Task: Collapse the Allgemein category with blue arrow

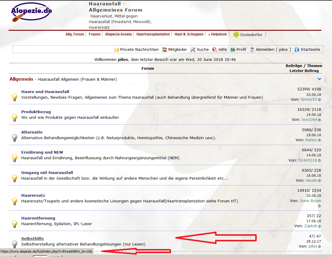Action: pos(319,79)
